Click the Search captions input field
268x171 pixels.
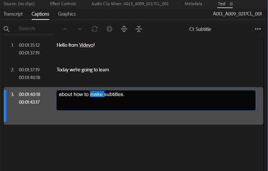point(36,29)
